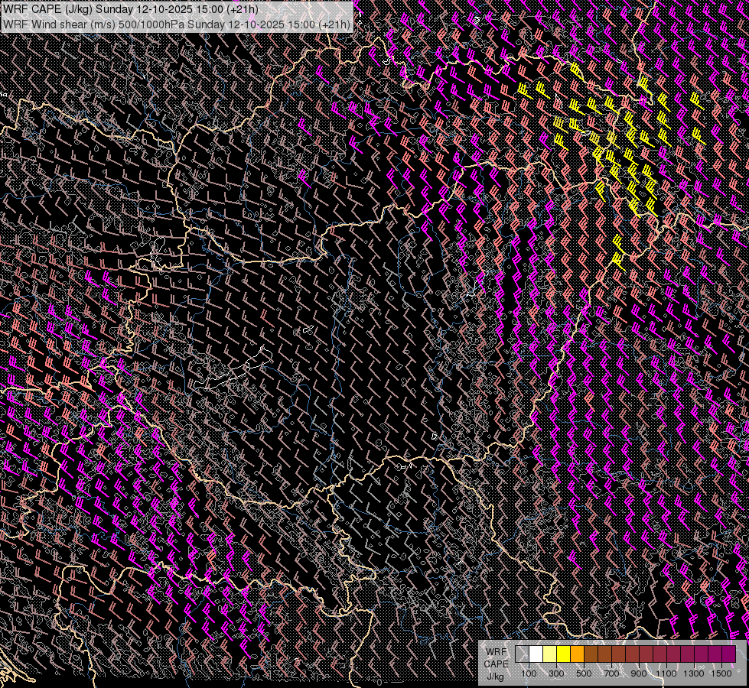Click the yellow wind barb cluster
This screenshot has width=749, height=688.
coord(620,138)
